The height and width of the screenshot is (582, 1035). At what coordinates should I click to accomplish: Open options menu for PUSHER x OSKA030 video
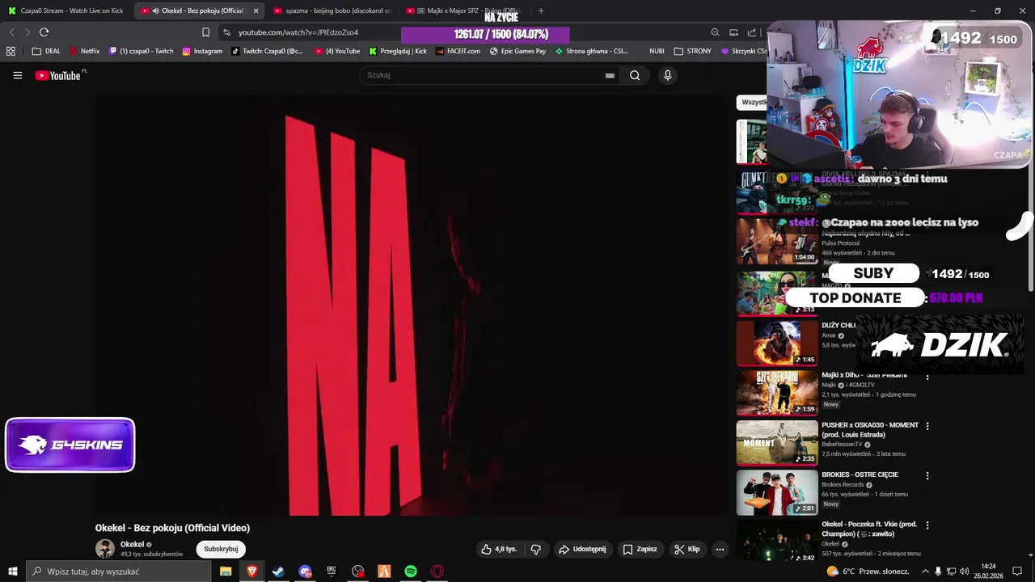pyautogui.click(x=927, y=426)
